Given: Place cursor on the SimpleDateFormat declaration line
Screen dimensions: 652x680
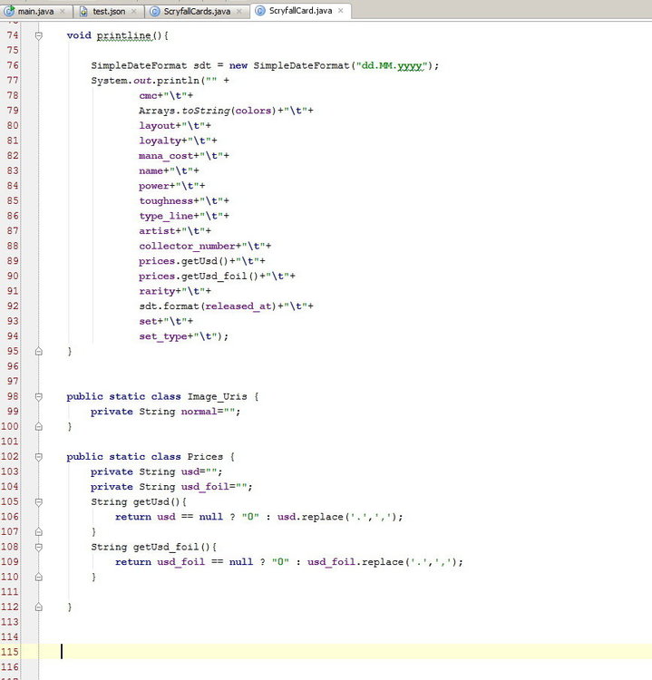Looking at the screenshot, I should (263, 65).
